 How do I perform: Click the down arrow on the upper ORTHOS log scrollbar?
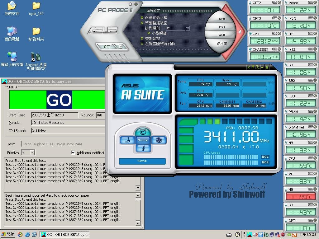pos(138,188)
